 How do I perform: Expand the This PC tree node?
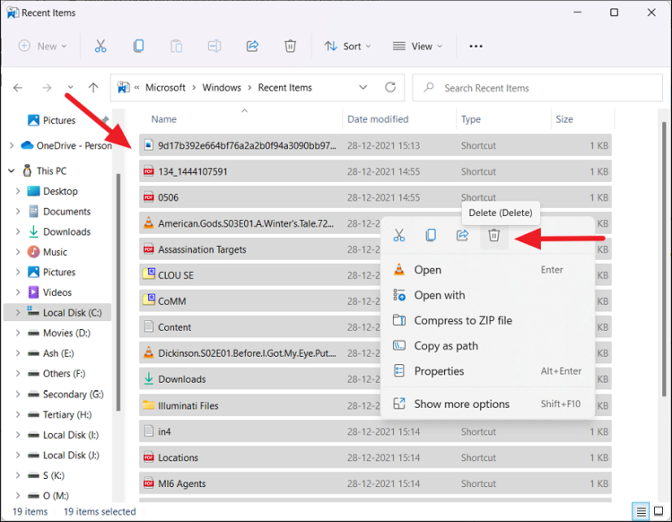(x=11, y=171)
